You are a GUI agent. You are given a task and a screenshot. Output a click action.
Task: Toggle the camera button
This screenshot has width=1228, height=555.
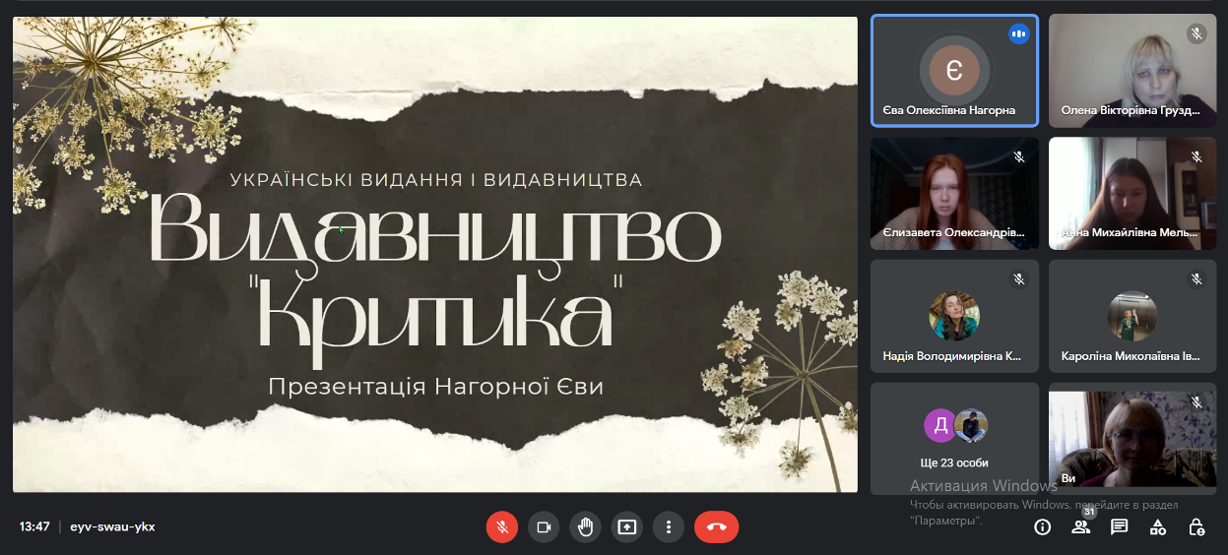[x=543, y=526]
